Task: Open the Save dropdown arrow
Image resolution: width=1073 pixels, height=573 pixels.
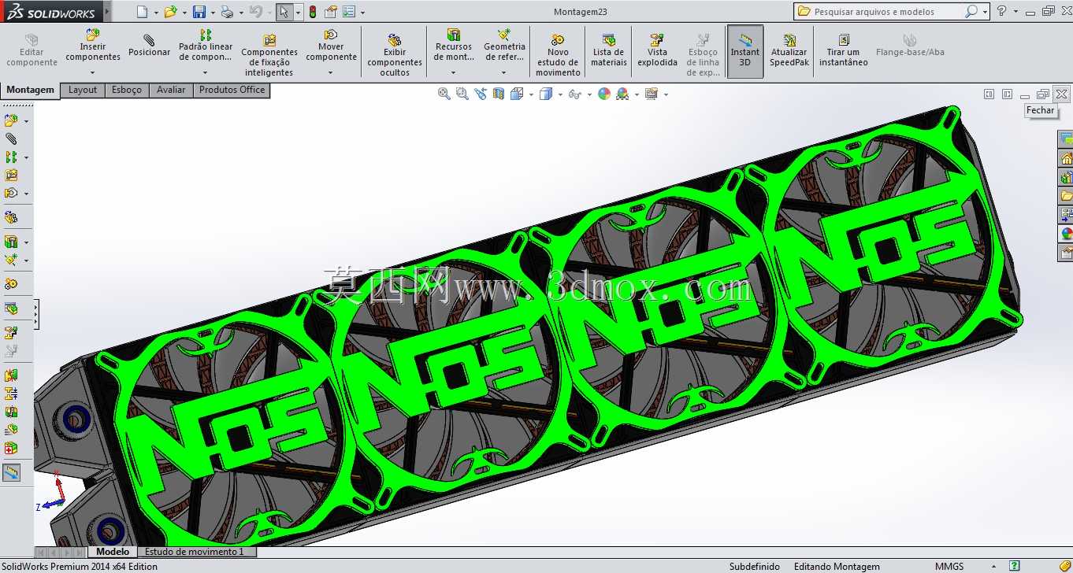Action: pyautogui.click(x=213, y=13)
